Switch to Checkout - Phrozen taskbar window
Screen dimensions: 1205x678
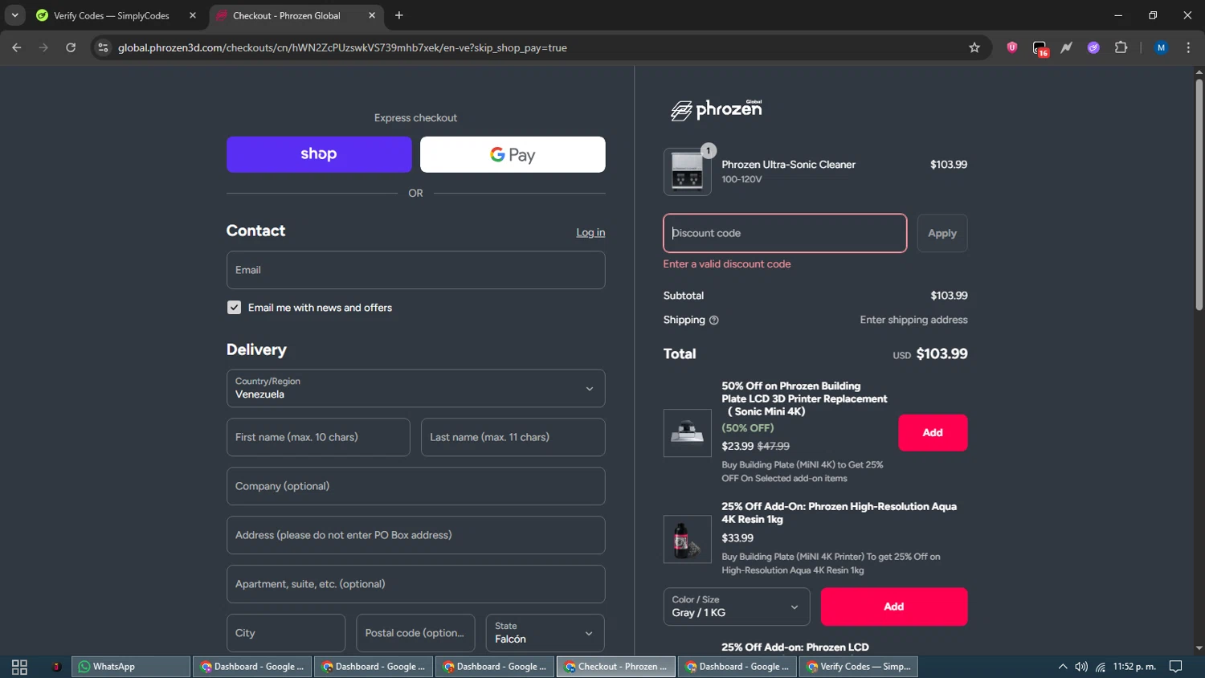[x=615, y=667]
